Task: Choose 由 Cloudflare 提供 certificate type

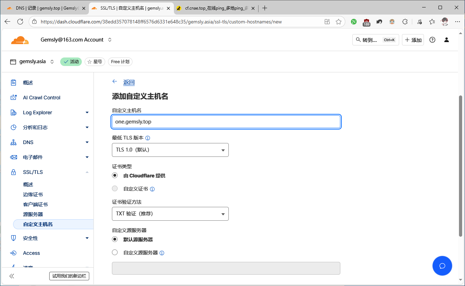Action: click(115, 175)
